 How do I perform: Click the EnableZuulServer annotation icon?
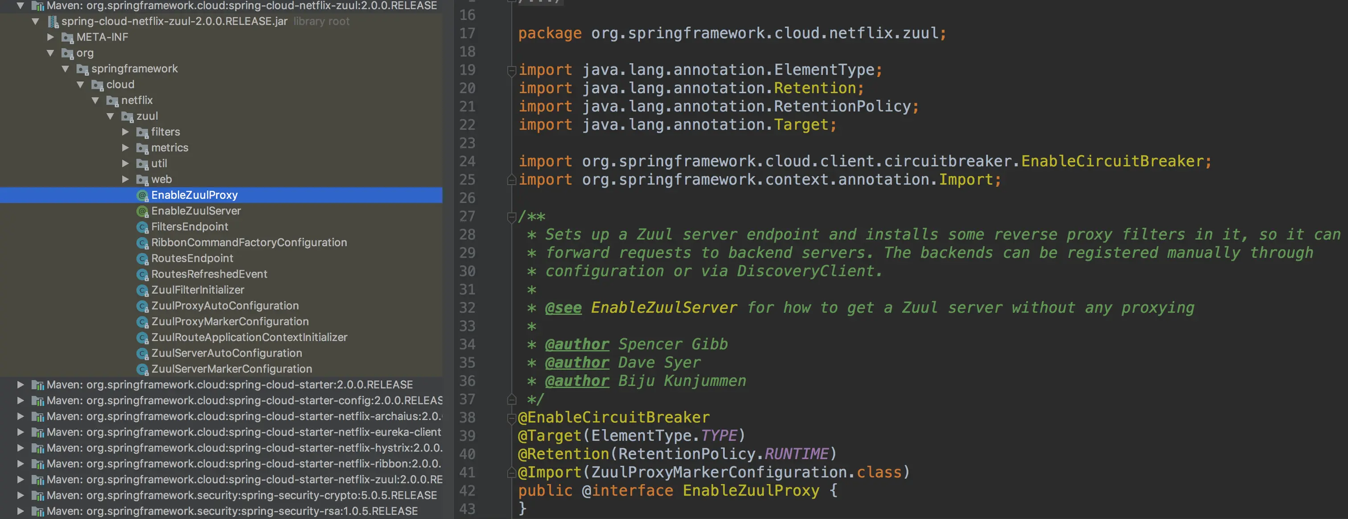click(x=142, y=211)
